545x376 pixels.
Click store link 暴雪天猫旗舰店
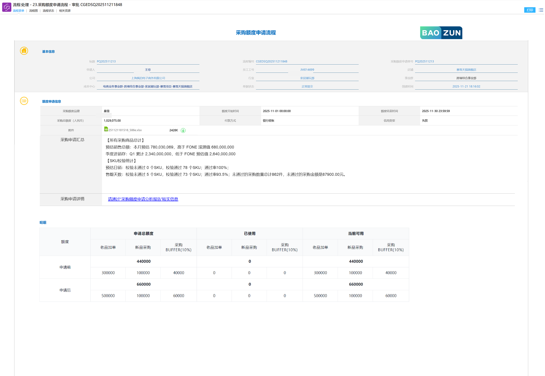[x=466, y=70]
